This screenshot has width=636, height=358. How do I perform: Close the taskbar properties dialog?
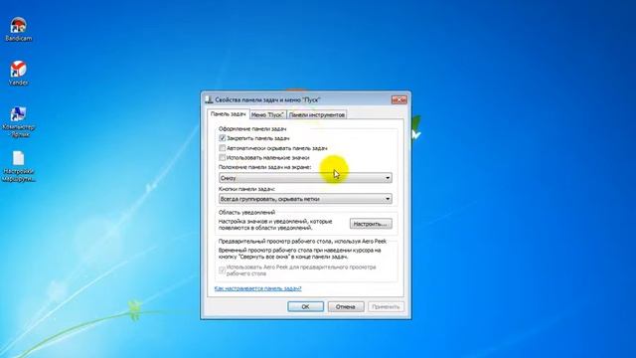point(399,99)
